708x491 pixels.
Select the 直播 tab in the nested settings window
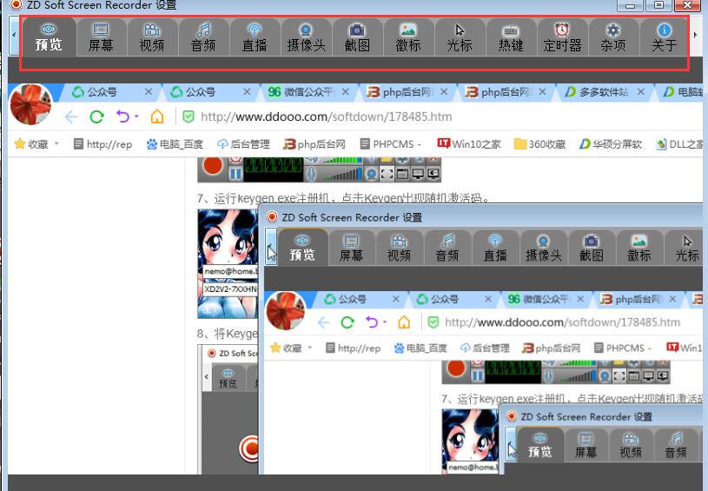point(495,248)
